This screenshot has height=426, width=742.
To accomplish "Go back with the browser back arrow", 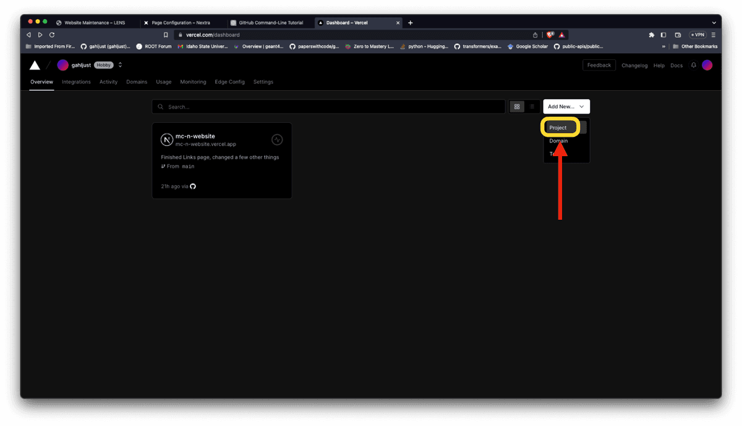I will [x=29, y=35].
